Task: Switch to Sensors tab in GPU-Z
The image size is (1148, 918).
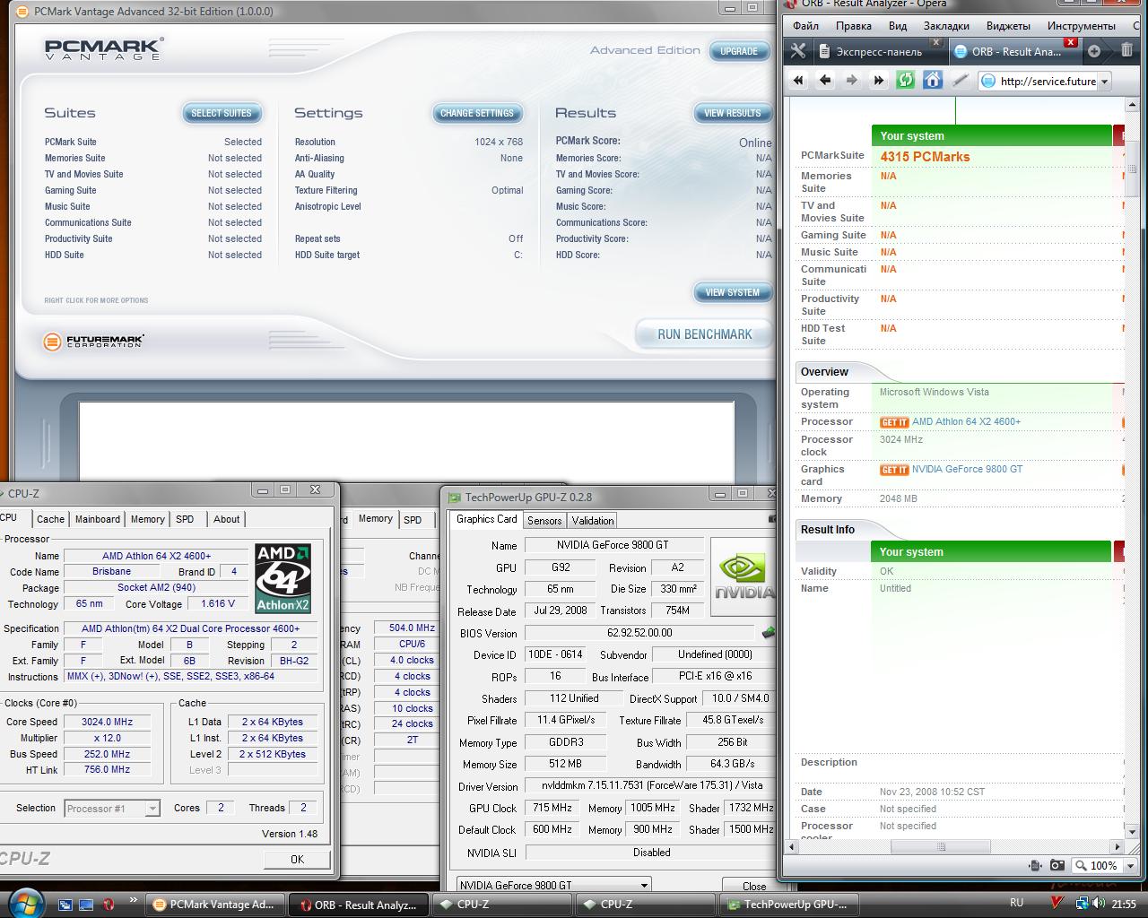Action: tap(544, 520)
